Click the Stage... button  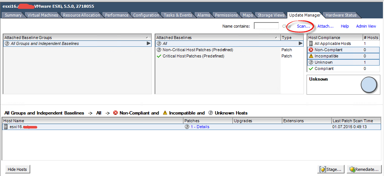pyautogui.click(x=331, y=169)
